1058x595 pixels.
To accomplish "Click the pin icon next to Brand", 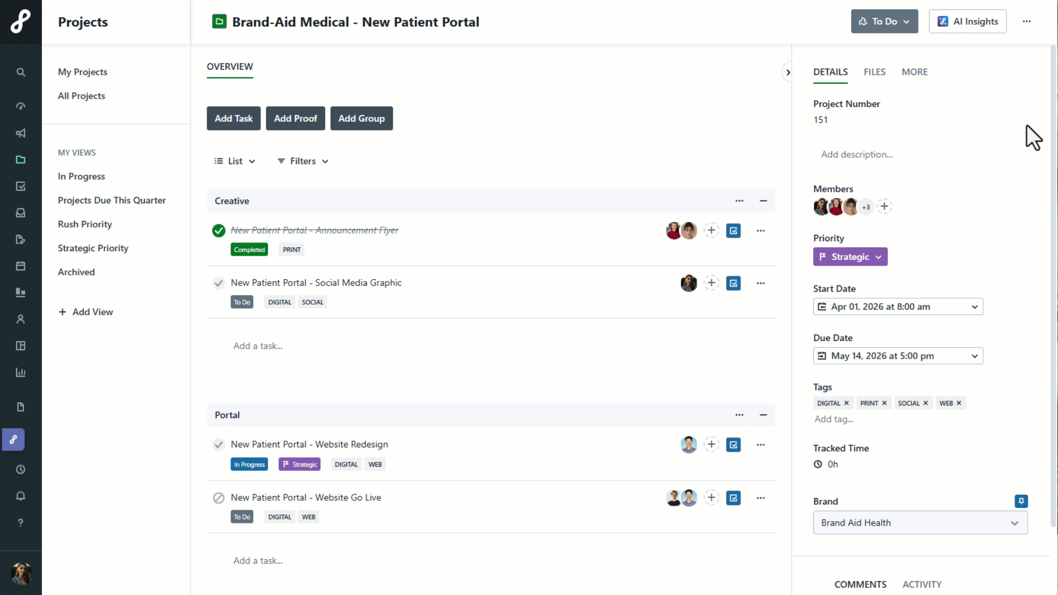I will coord(1021,501).
